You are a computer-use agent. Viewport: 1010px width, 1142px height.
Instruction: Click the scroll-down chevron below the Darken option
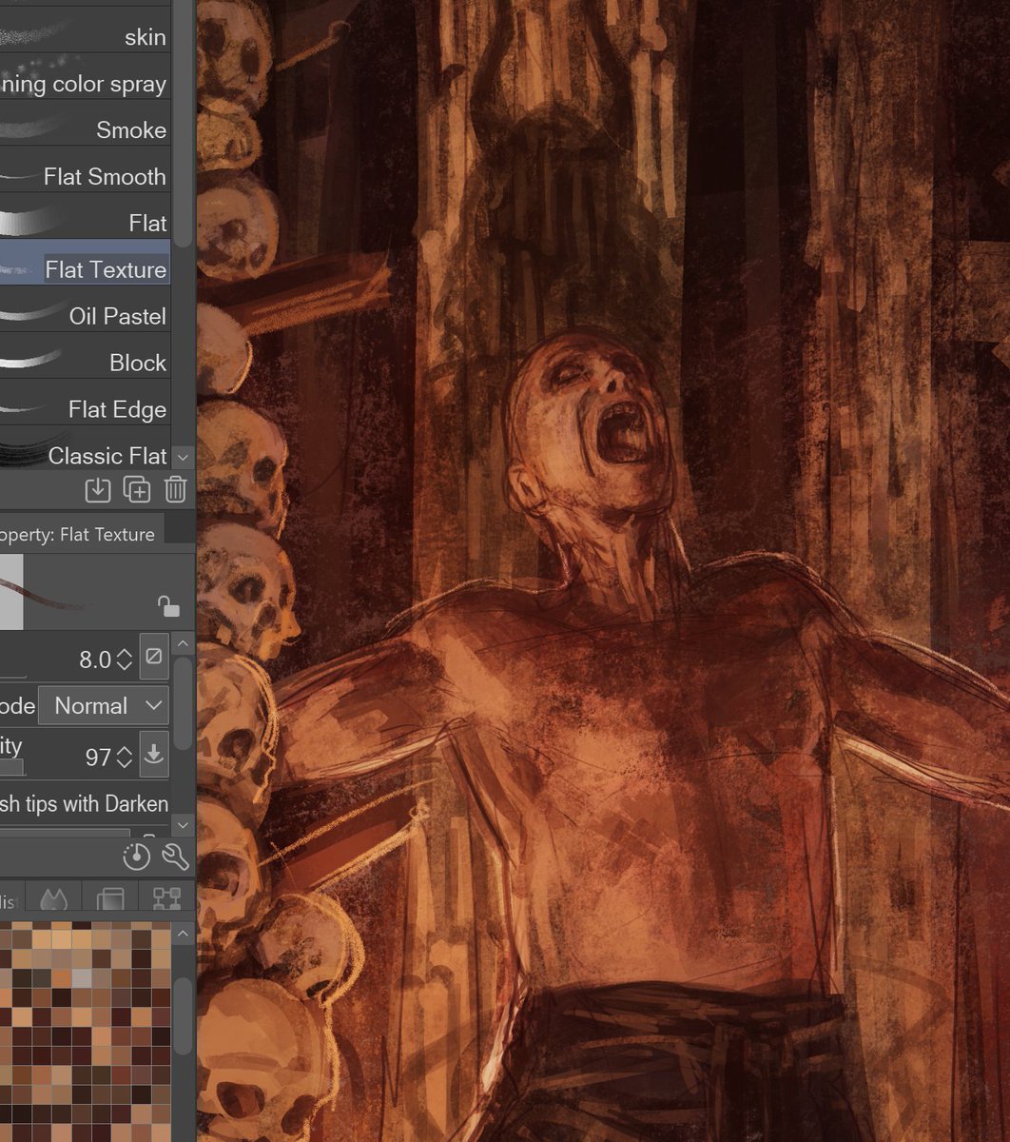(182, 825)
